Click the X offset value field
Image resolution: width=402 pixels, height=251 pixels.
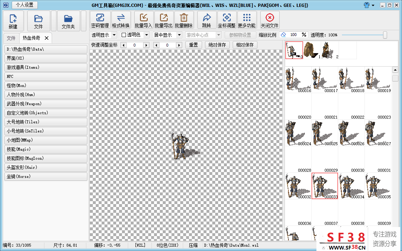coord(135,45)
